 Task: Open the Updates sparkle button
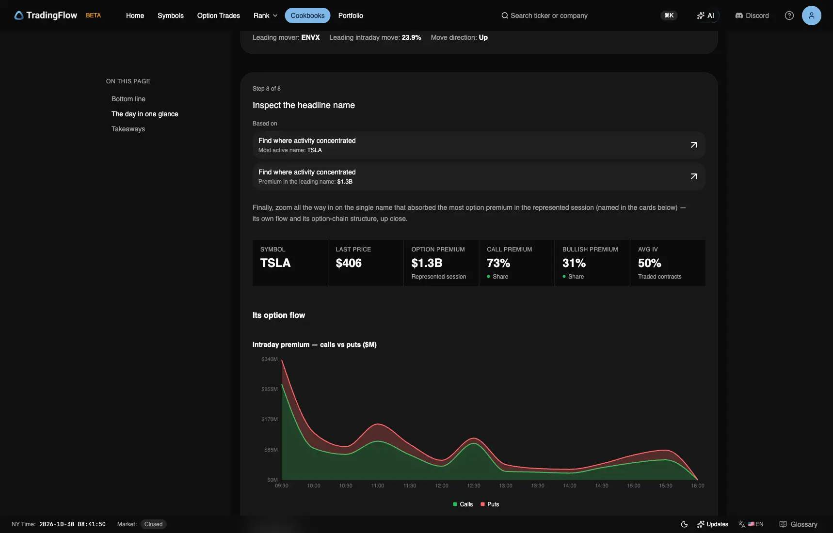click(713, 524)
